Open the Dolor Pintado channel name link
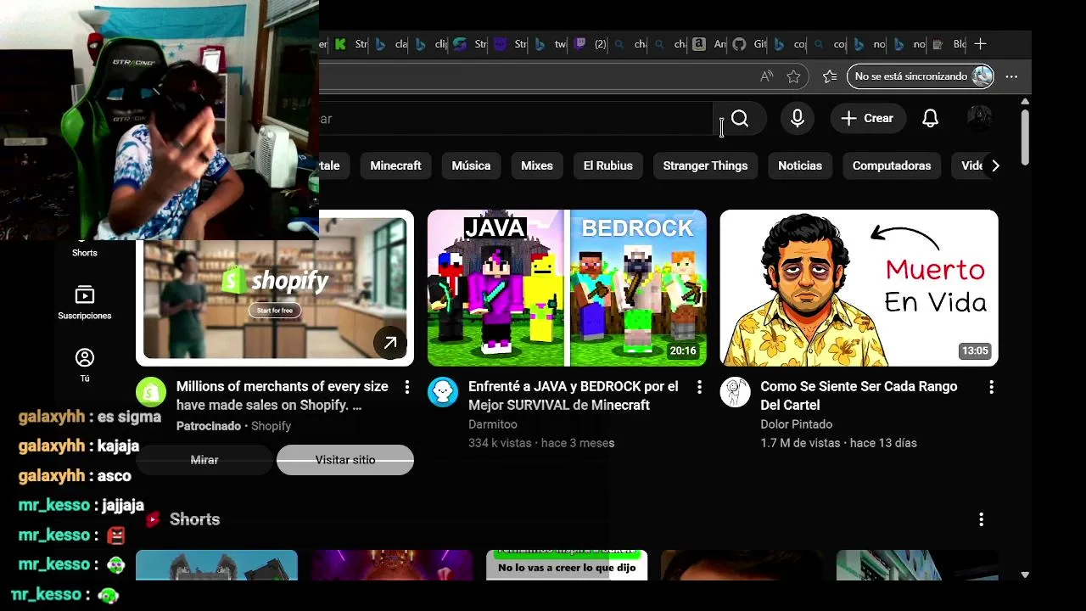1086x611 pixels. [796, 424]
